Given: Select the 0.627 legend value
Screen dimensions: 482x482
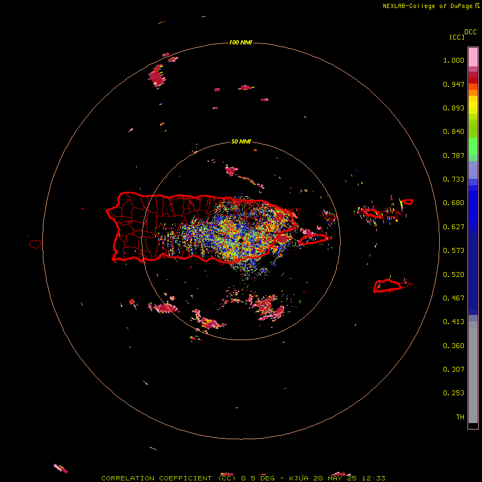Looking at the screenshot, I should coord(454,227).
